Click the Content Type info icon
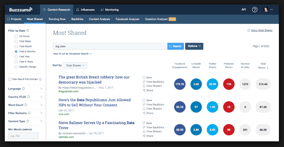284x147 pixels. click(27, 121)
